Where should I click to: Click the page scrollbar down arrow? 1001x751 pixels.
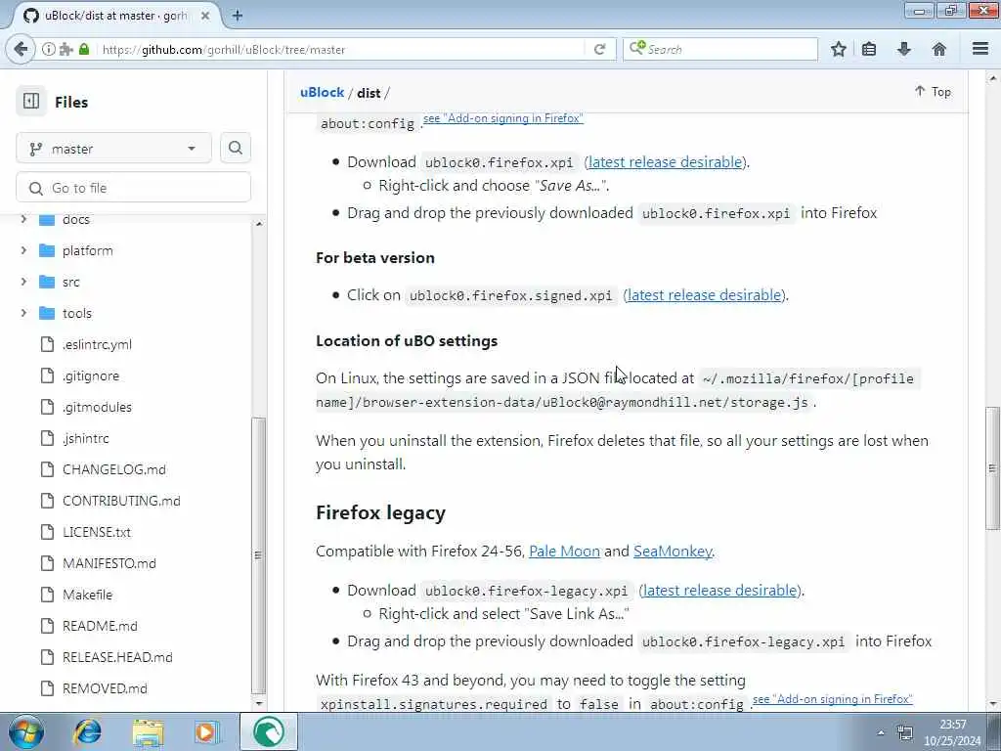(992, 704)
